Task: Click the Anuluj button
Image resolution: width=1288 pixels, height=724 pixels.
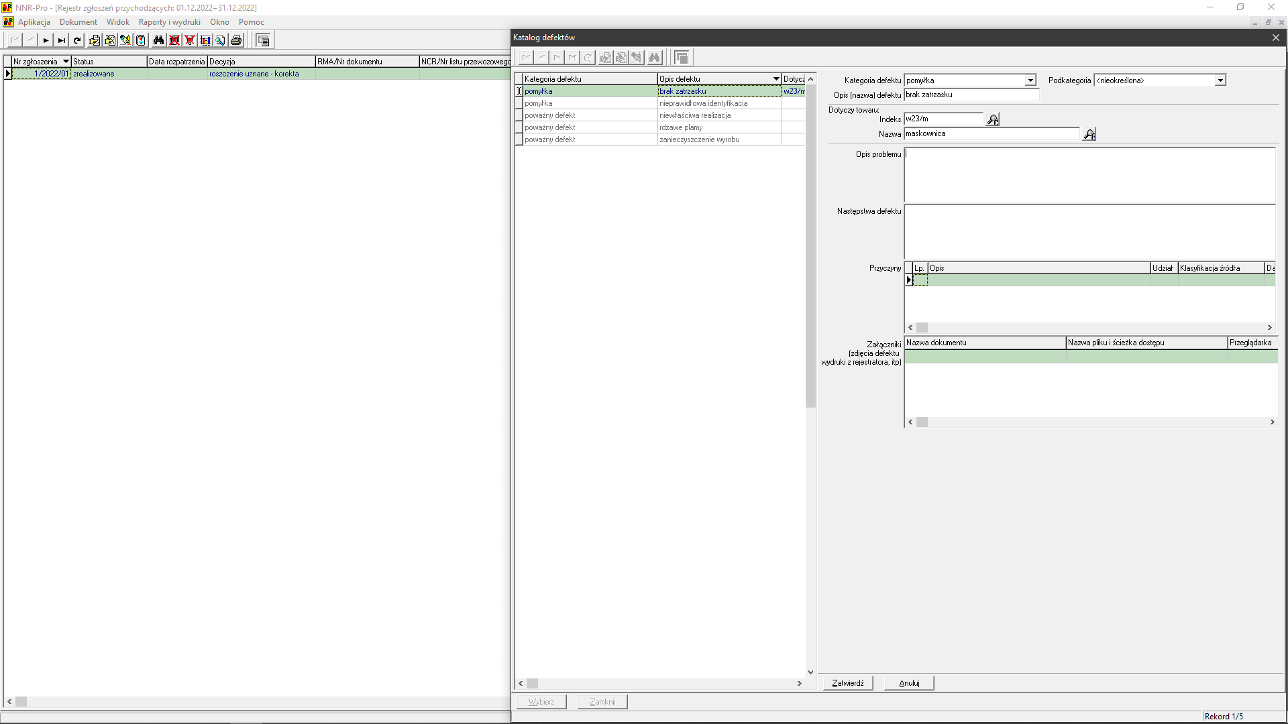Action: (909, 683)
